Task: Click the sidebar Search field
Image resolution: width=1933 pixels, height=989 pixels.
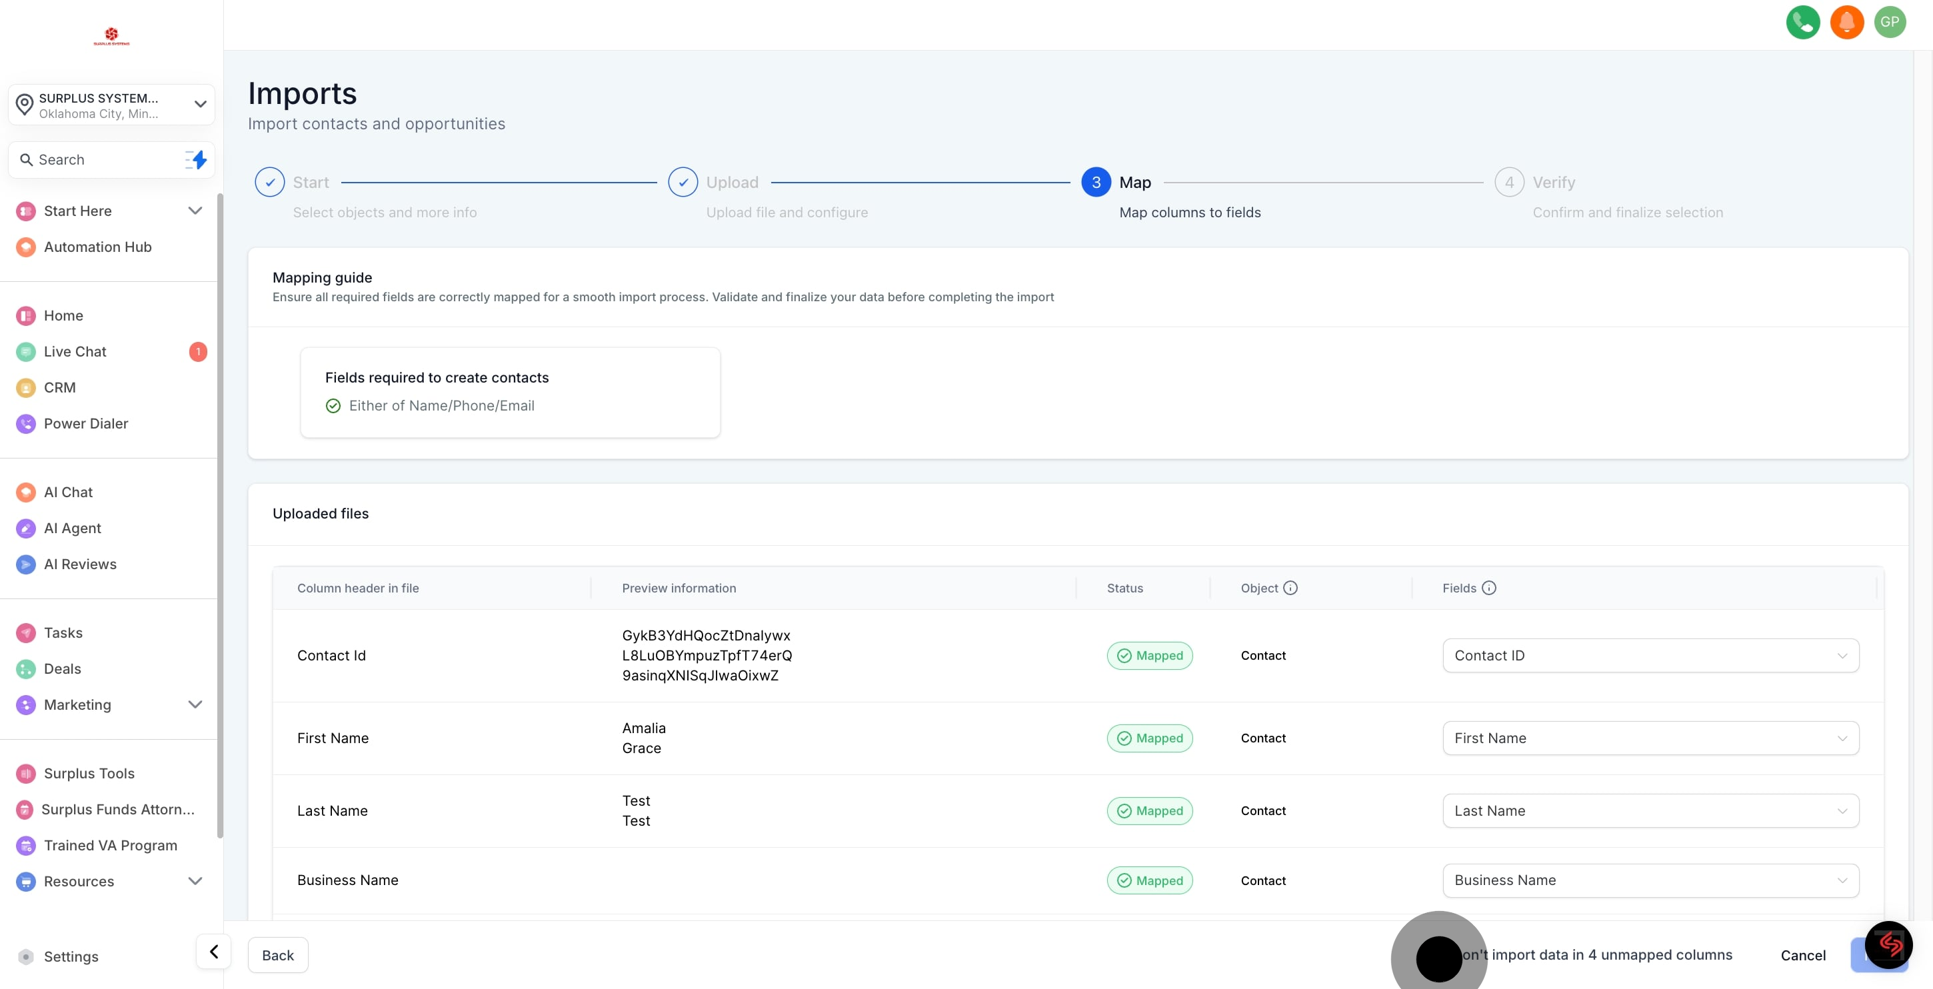Action: 97,160
